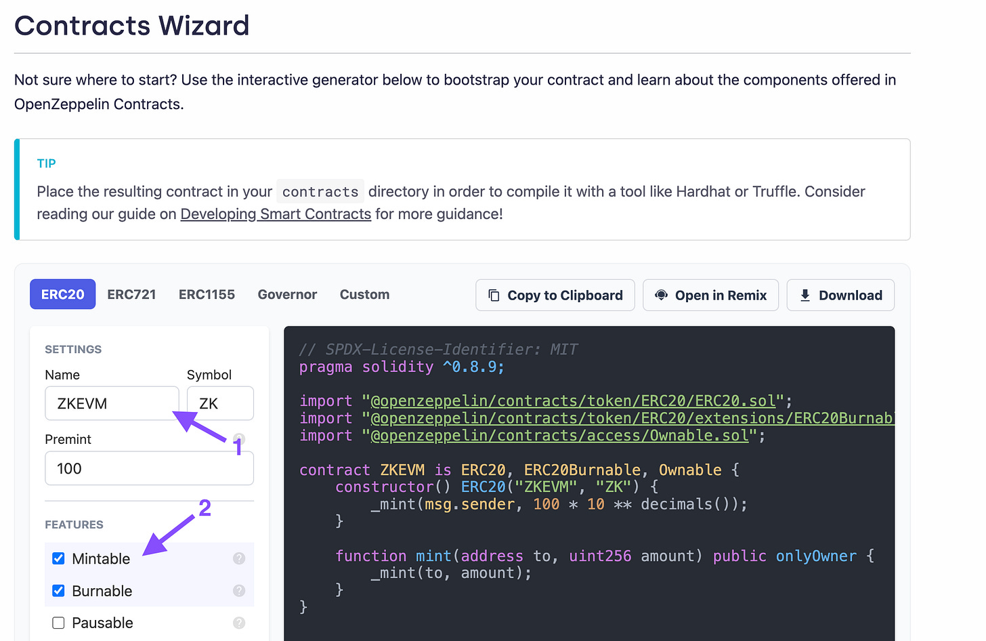Screen dimensions: 986x641
Task: Click the constructor() ERC20 code line
Action: pyautogui.click(x=496, y=487)
